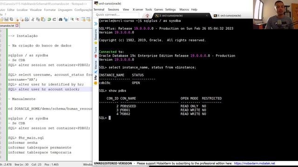This screenshot has width=298, height=167.
Task: Open the Terminal menu in MobaXterm
Action: coord(99,9)
